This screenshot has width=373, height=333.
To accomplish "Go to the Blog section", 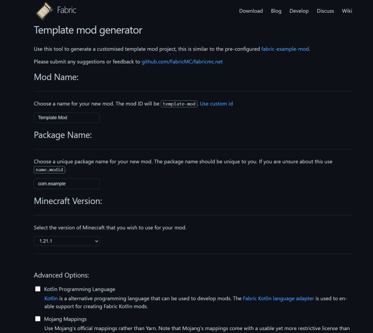I will 276,11.
